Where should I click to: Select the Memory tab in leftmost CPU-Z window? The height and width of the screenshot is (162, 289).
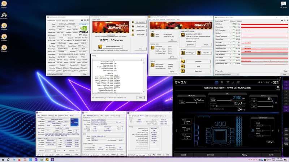point(51,116)
